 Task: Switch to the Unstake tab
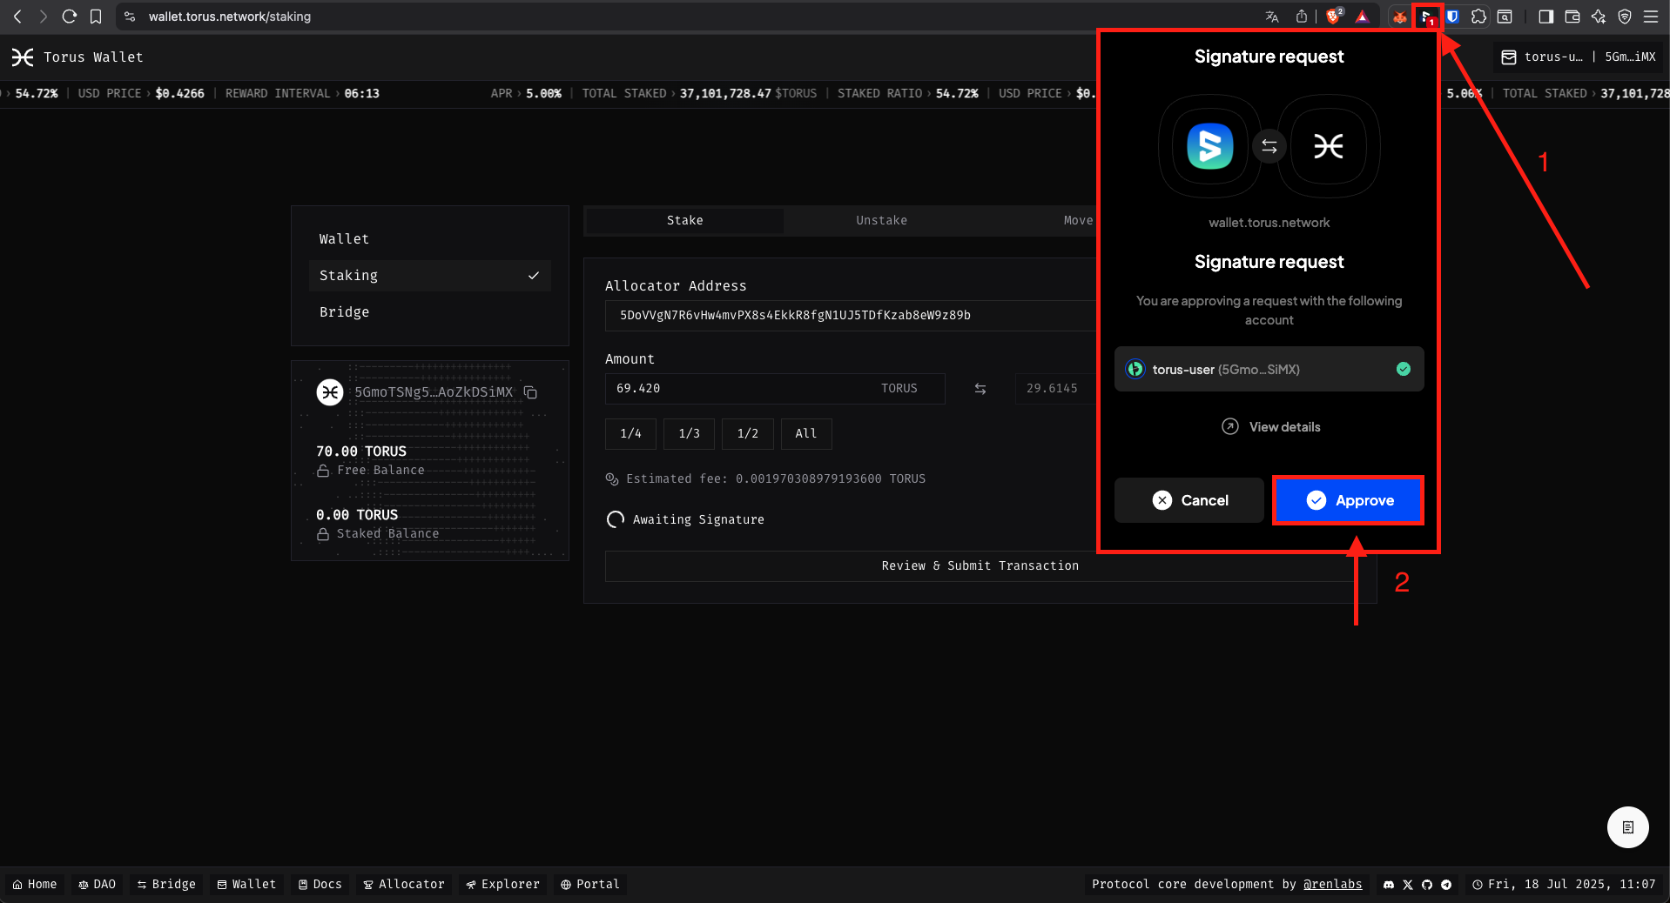pos(881,221)
